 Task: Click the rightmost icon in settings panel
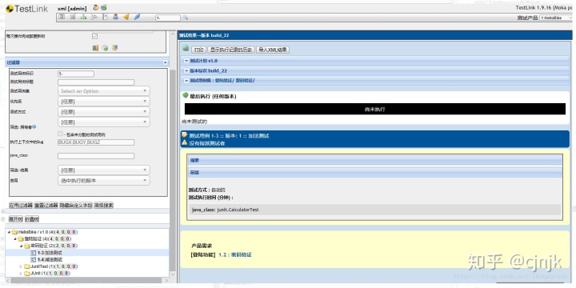(114, 48)
